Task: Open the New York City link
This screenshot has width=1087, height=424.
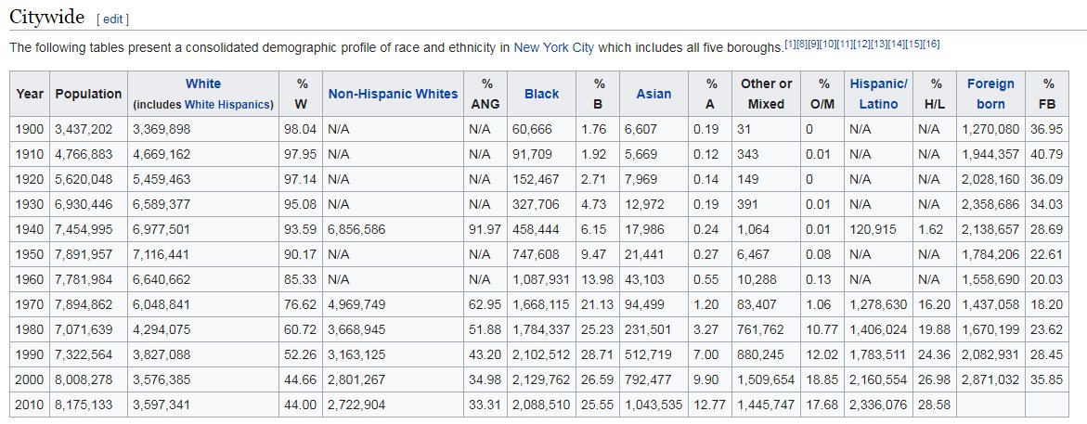Action: [553, 48]
